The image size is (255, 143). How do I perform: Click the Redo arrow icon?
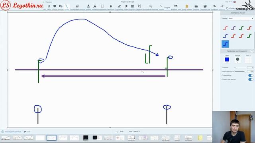[222, 7]
